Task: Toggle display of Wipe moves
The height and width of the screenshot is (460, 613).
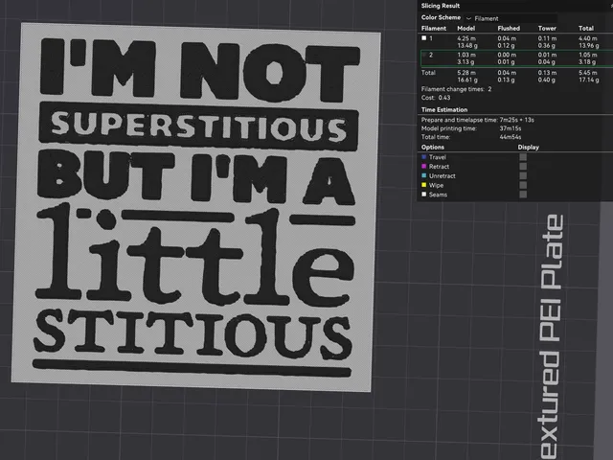Action: pyautogui.click(x=523, y=185)
